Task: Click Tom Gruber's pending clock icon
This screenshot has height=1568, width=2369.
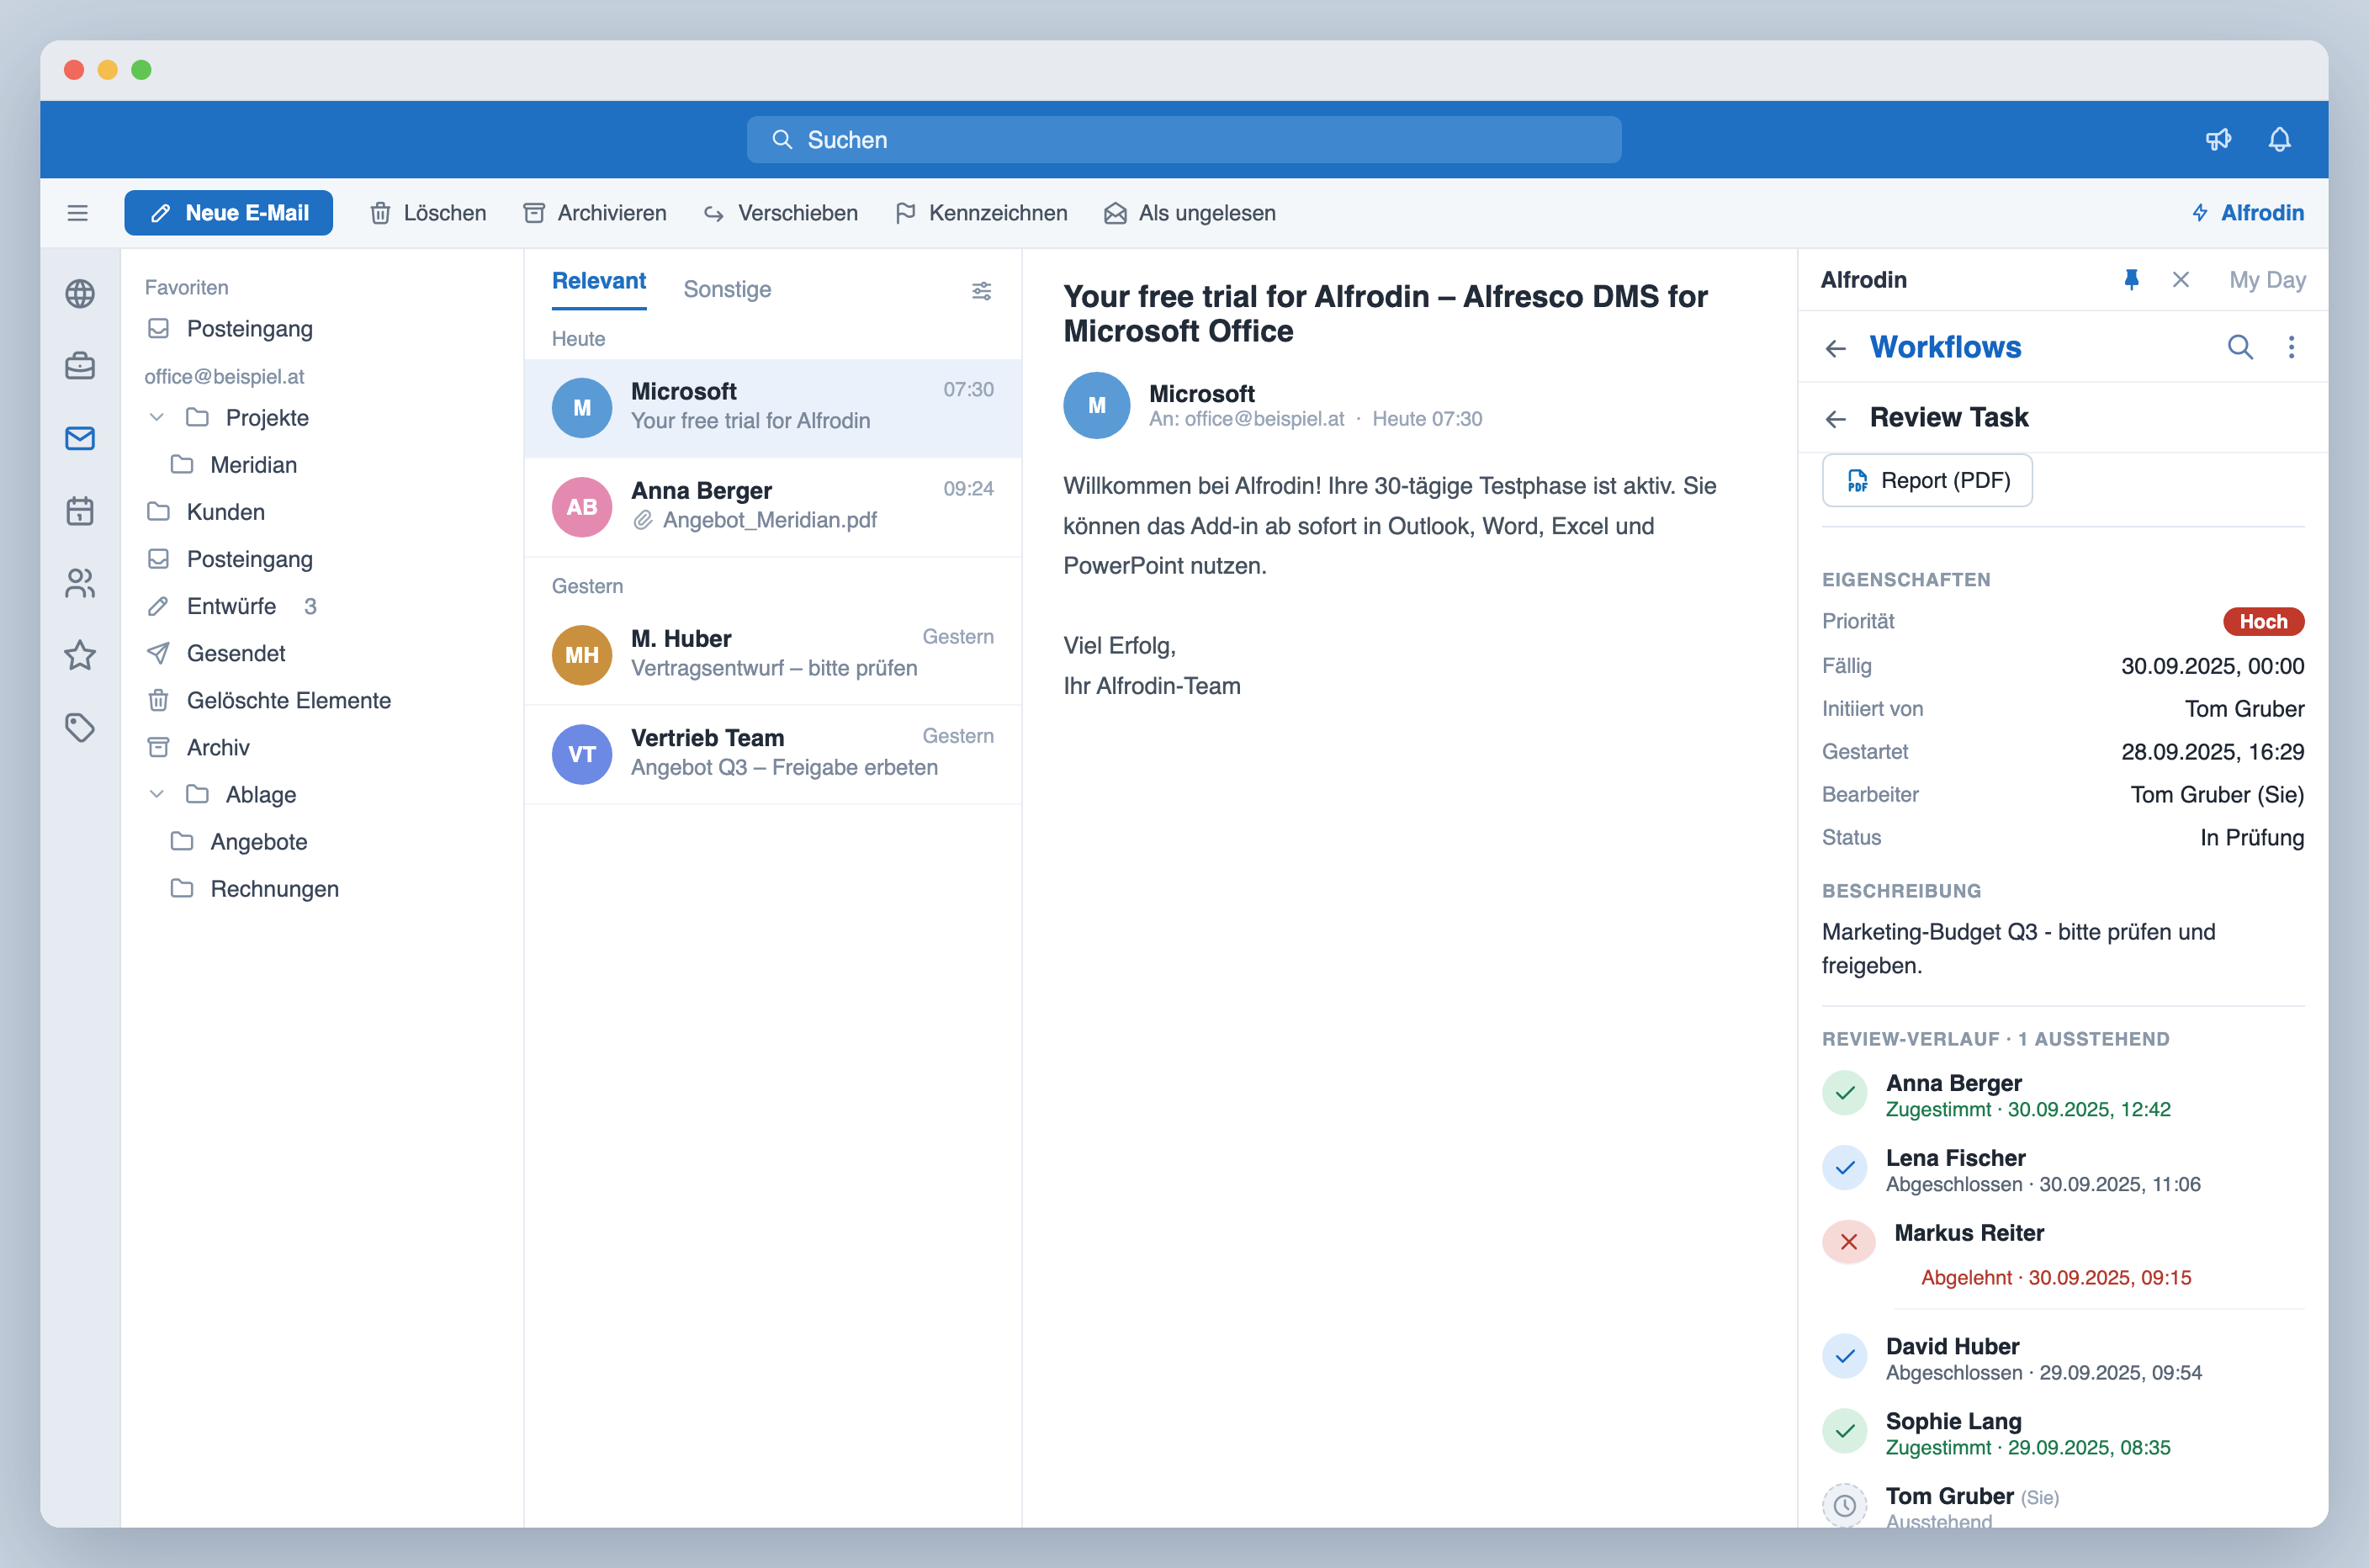Action: coord(1844,1505)
